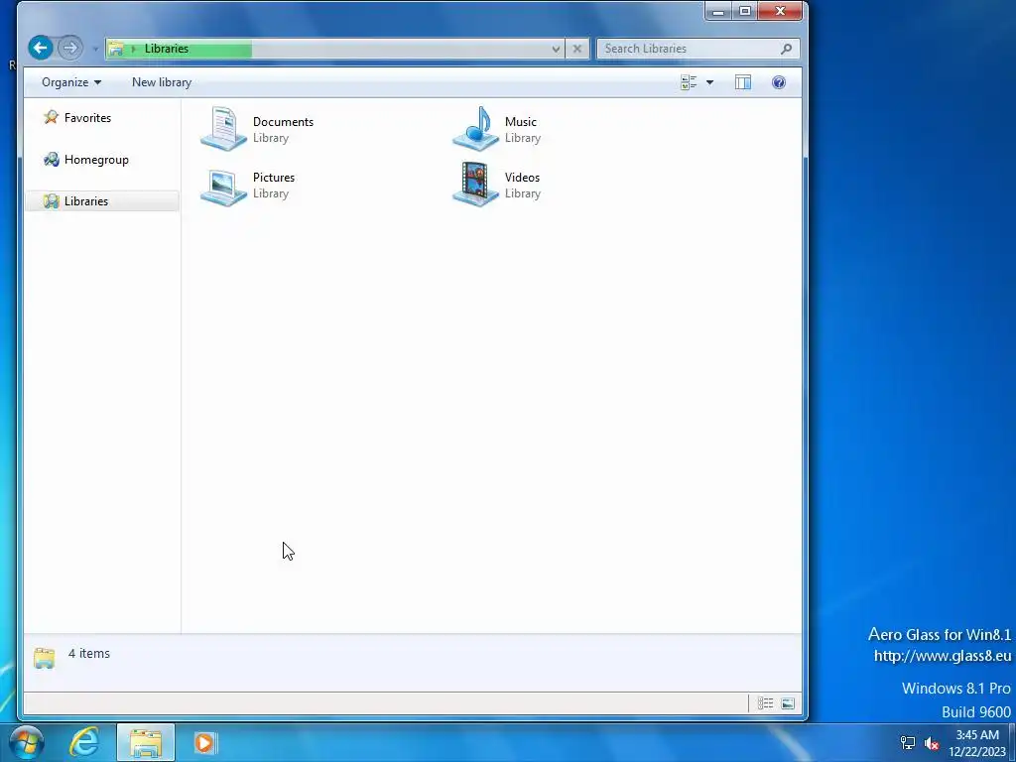Select the Videos library icon
This screenshot has width=1016, height=762.
tap(475, 185)
